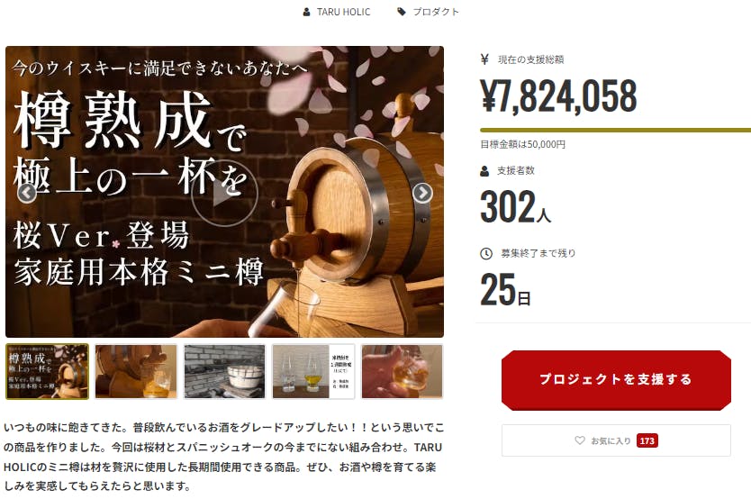Click the supporter icon next to 支援者数
The image size is (751, 499).
coord(484,170)
